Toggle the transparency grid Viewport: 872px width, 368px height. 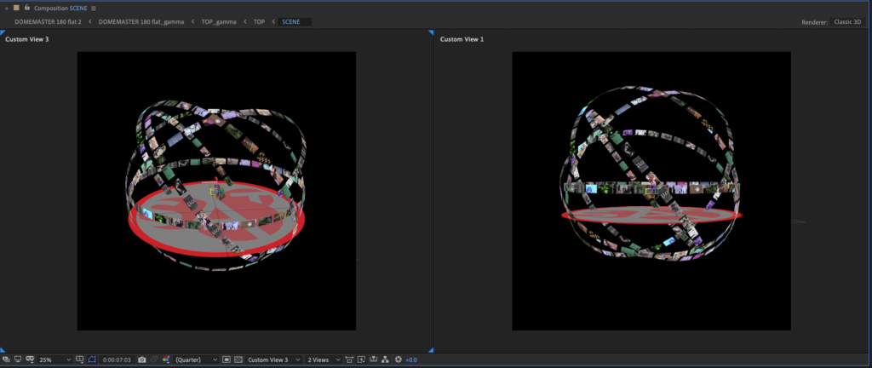[238, 360]
